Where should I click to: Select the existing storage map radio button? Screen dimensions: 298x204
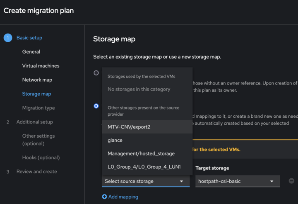(96, 73)
